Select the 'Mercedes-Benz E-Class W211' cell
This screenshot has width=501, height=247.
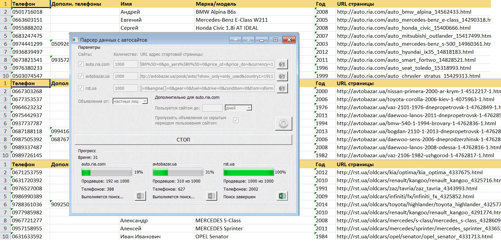pyautogui.click(x=254, y=20)
